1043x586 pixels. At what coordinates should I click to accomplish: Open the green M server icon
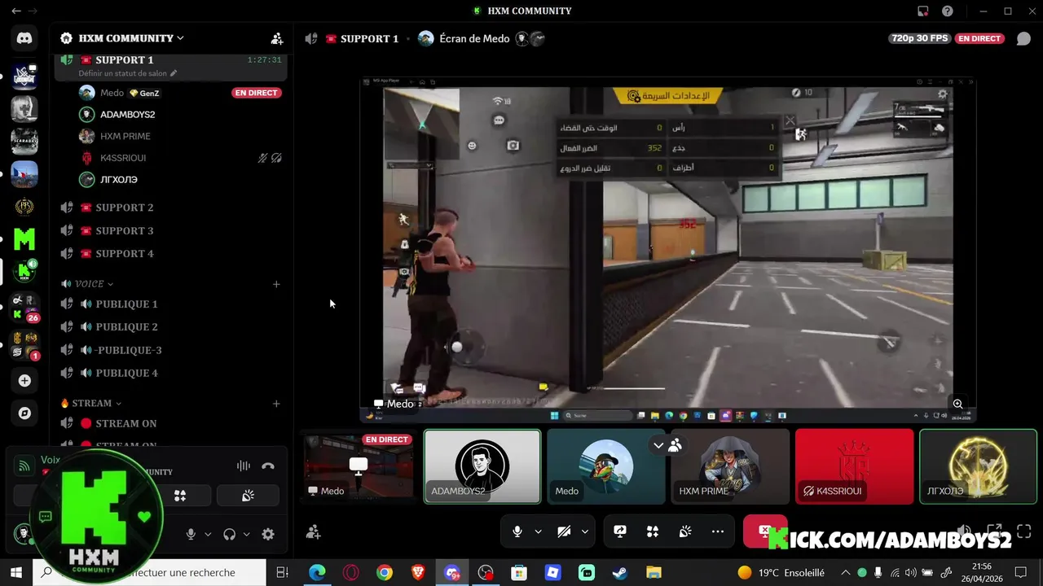tap(24, 239)
